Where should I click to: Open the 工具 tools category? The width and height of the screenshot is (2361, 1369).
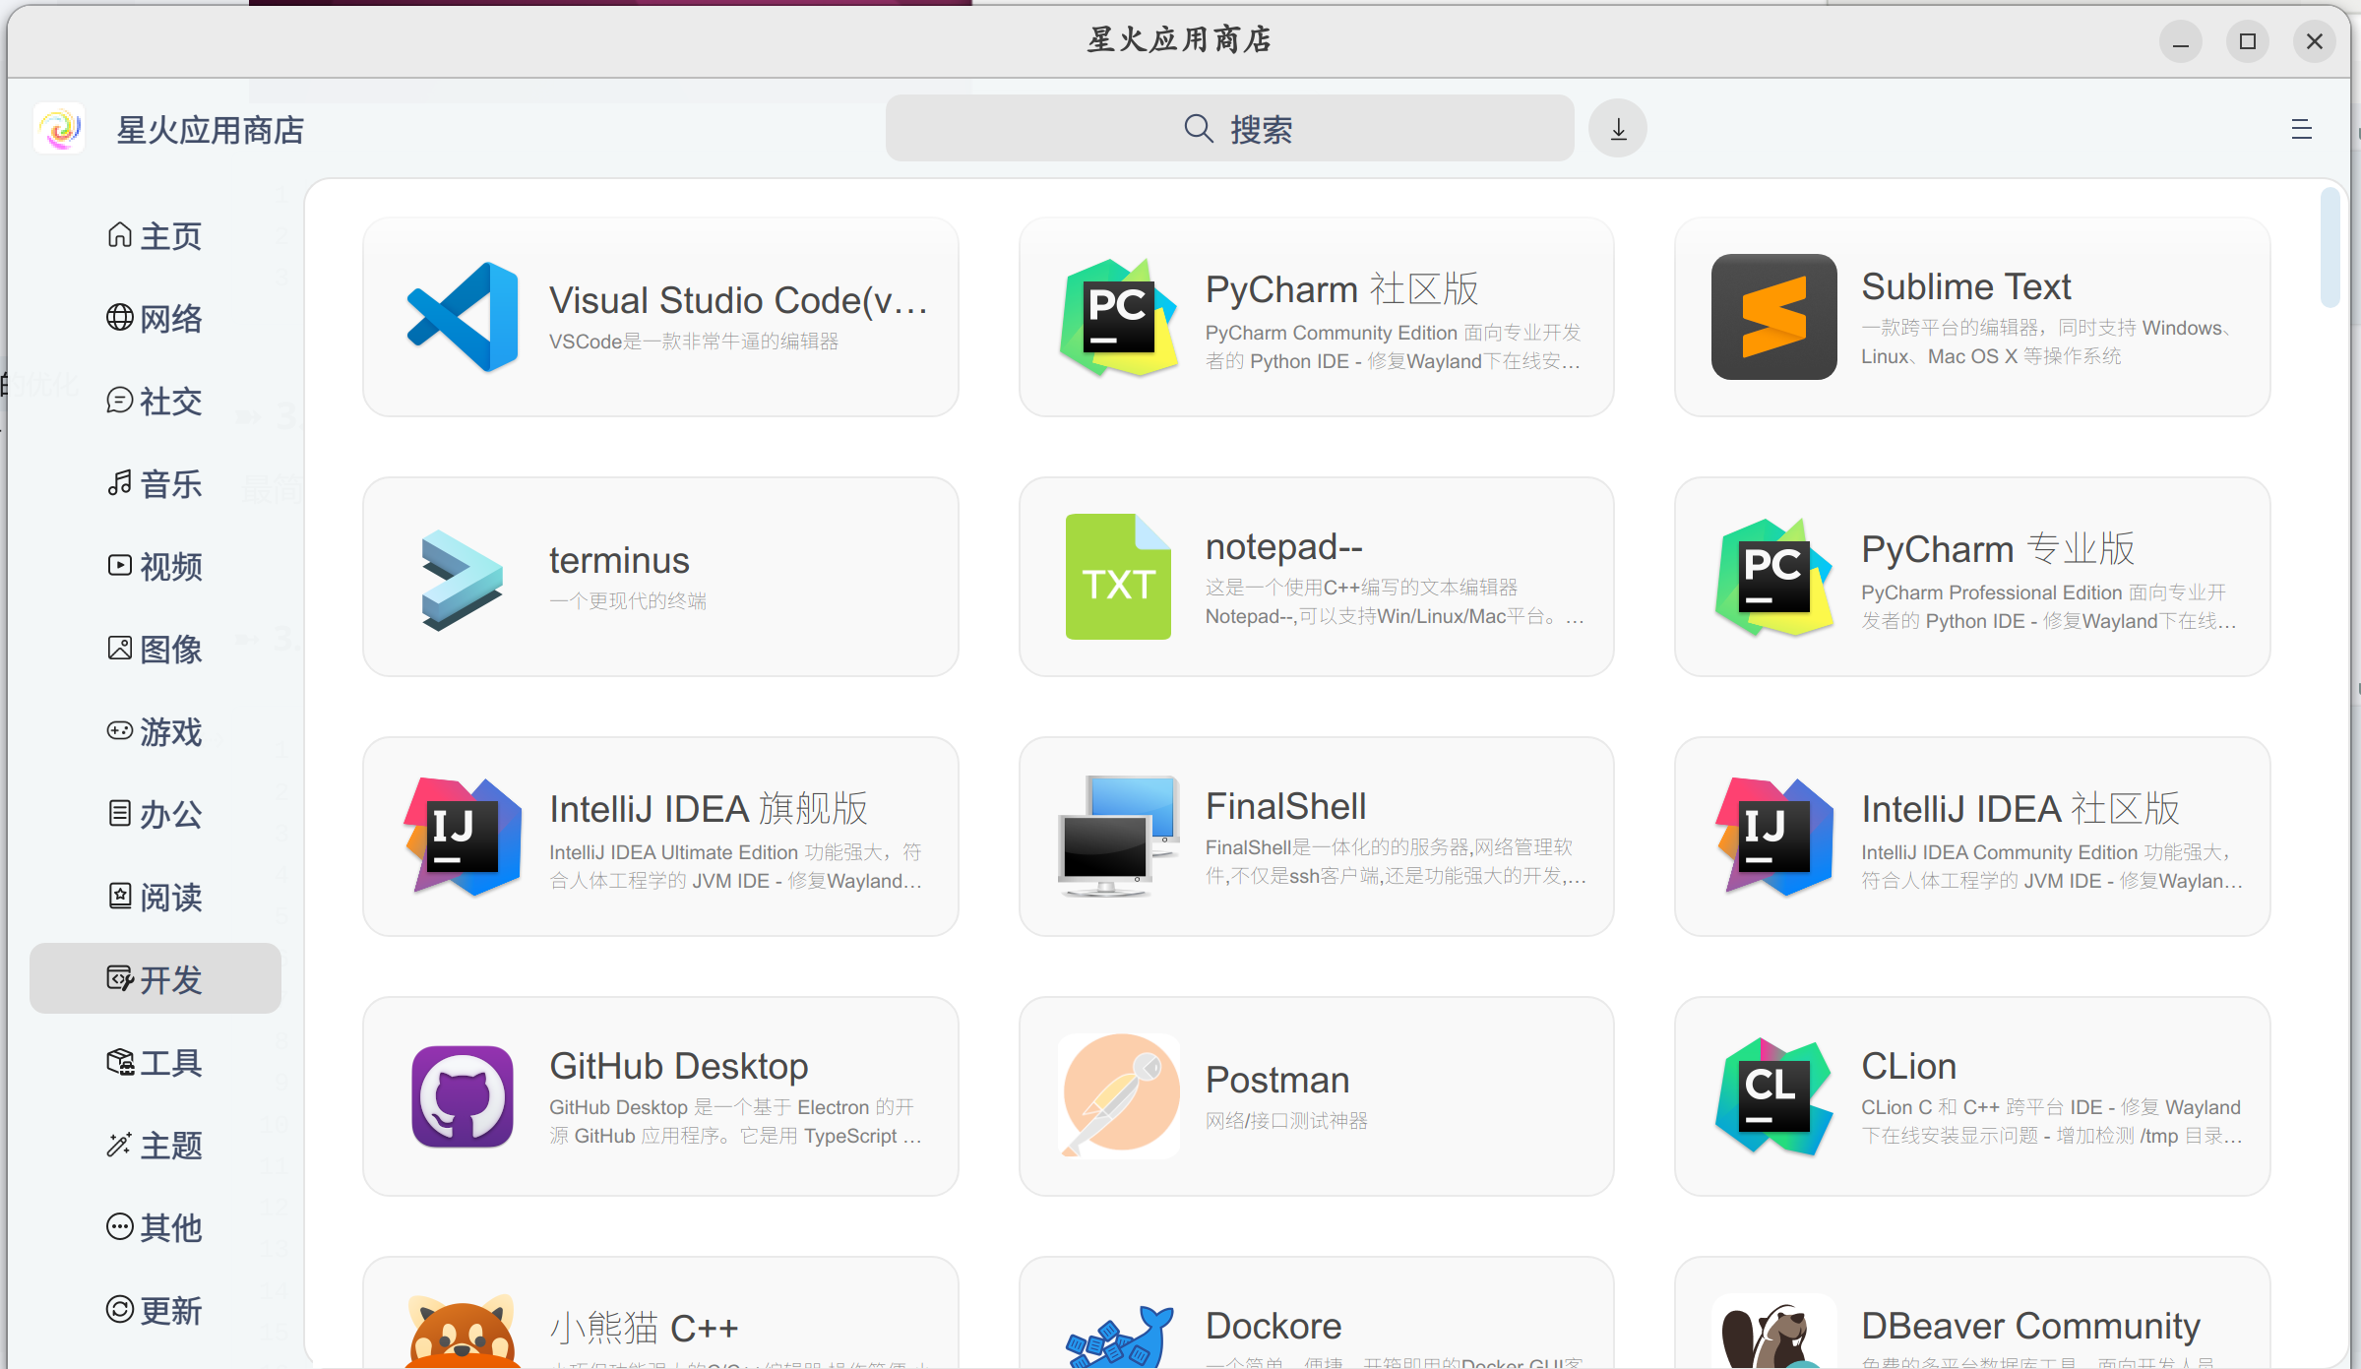[x=155, y=1063]
